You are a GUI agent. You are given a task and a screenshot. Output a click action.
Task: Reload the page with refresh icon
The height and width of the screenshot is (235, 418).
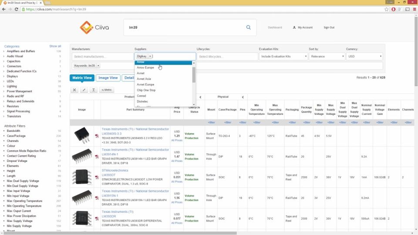pyautogui.click(x=16, y=9)
